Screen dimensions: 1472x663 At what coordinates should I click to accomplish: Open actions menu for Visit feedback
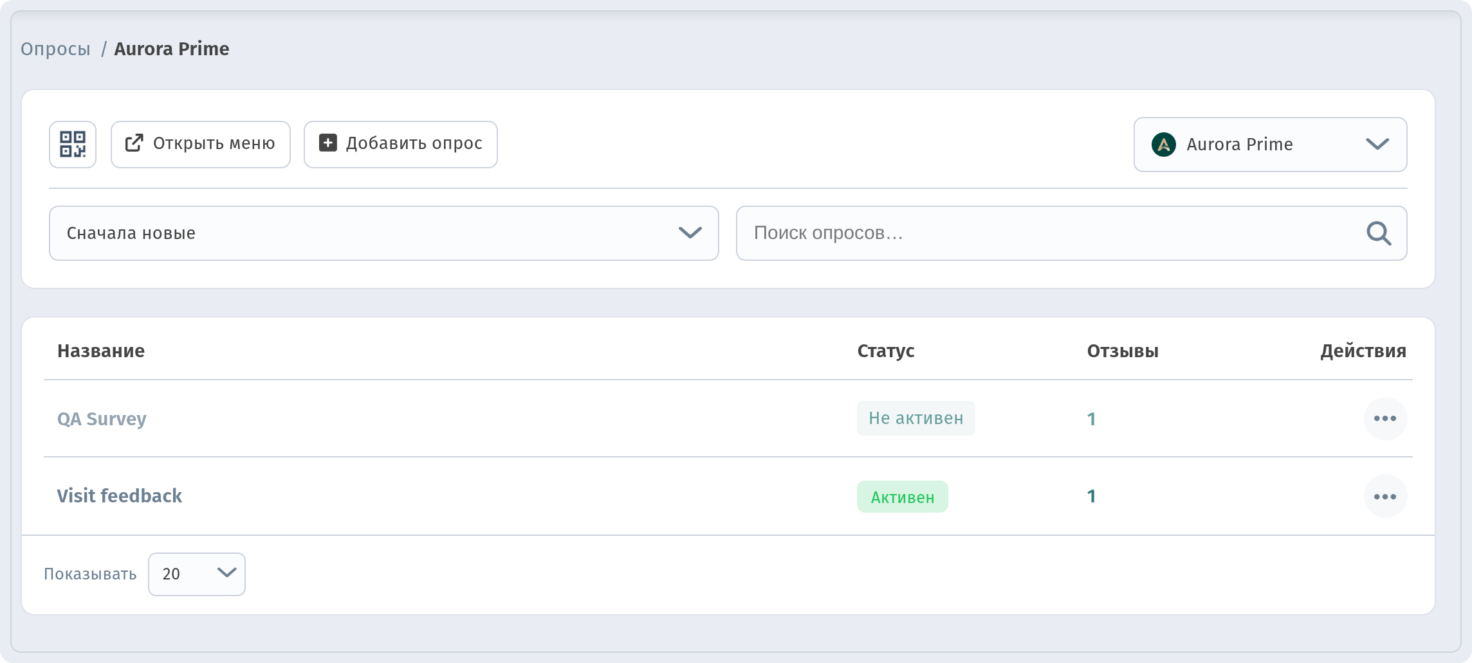pyautogui.click(x=1385, y=497)
